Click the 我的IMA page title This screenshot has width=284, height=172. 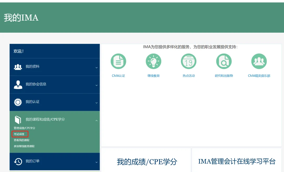(21, 18)
